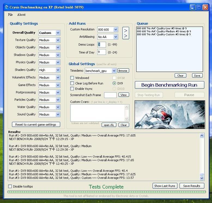Open AntiAliasing dropdown
This screenshot has height=203, width=212.
point(116,37)
